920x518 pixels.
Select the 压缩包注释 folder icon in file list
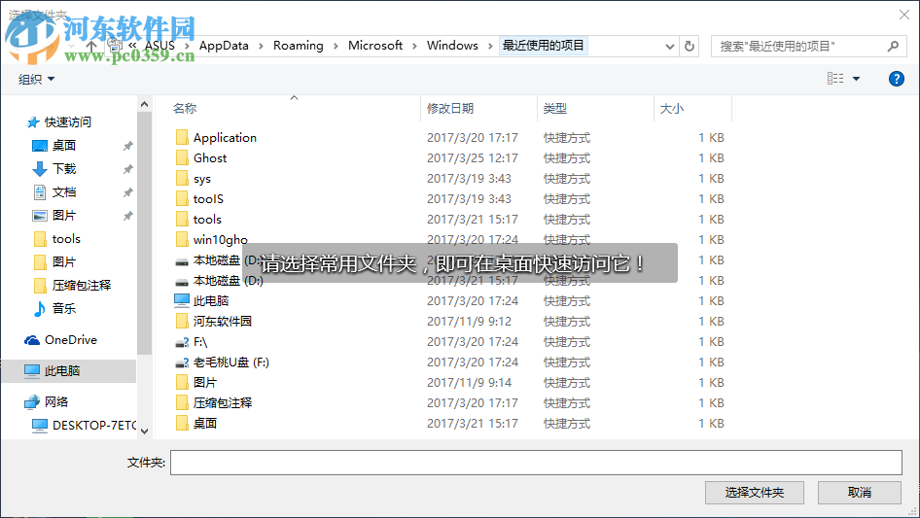[182, 403]
